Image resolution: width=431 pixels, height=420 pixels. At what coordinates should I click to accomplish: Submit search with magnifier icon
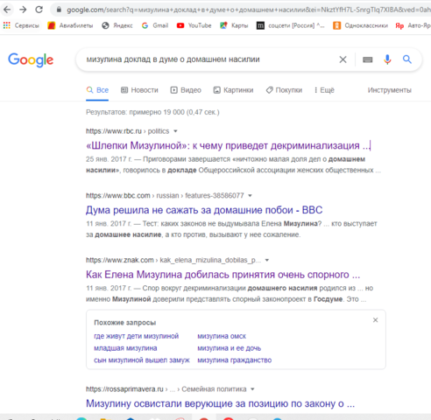pos(407,59)
